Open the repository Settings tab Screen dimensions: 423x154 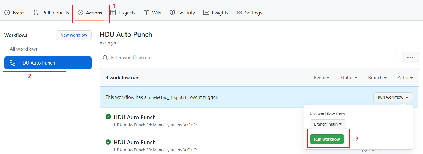coord(249,13)
